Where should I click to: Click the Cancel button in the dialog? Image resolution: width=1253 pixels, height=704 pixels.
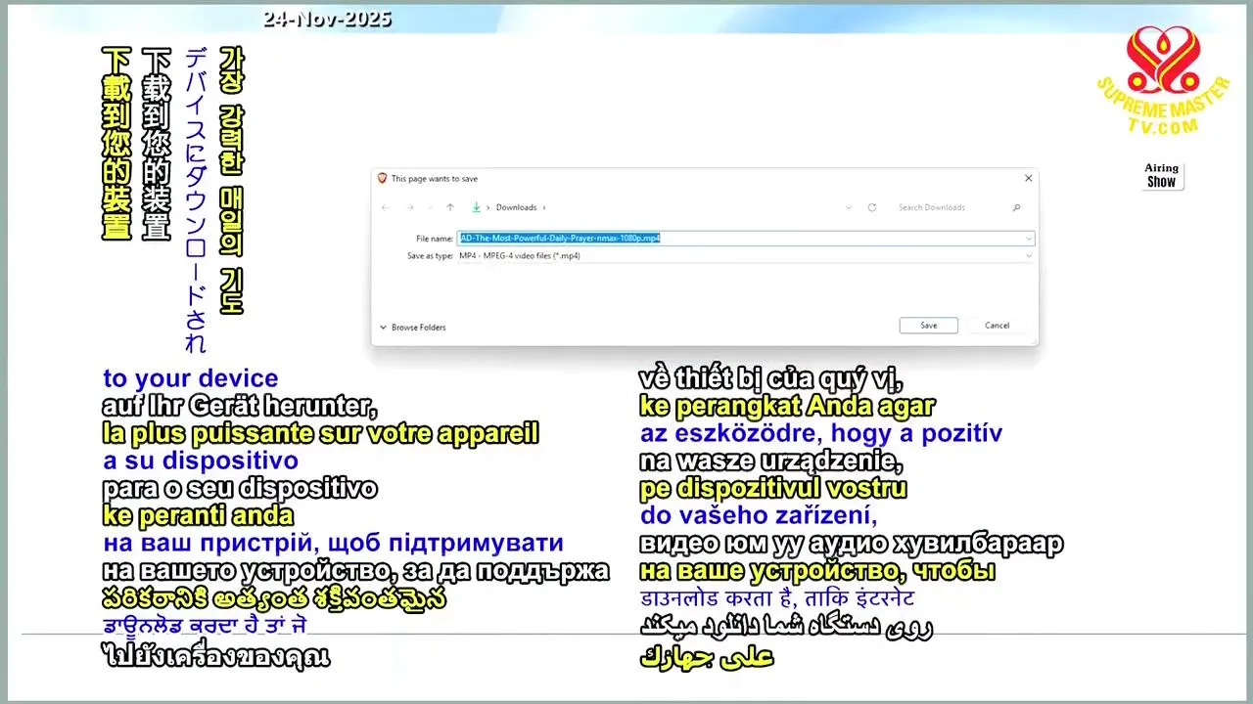tap(997, 326)
